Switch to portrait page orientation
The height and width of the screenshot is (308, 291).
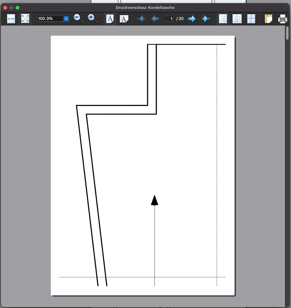click(110, 19)
